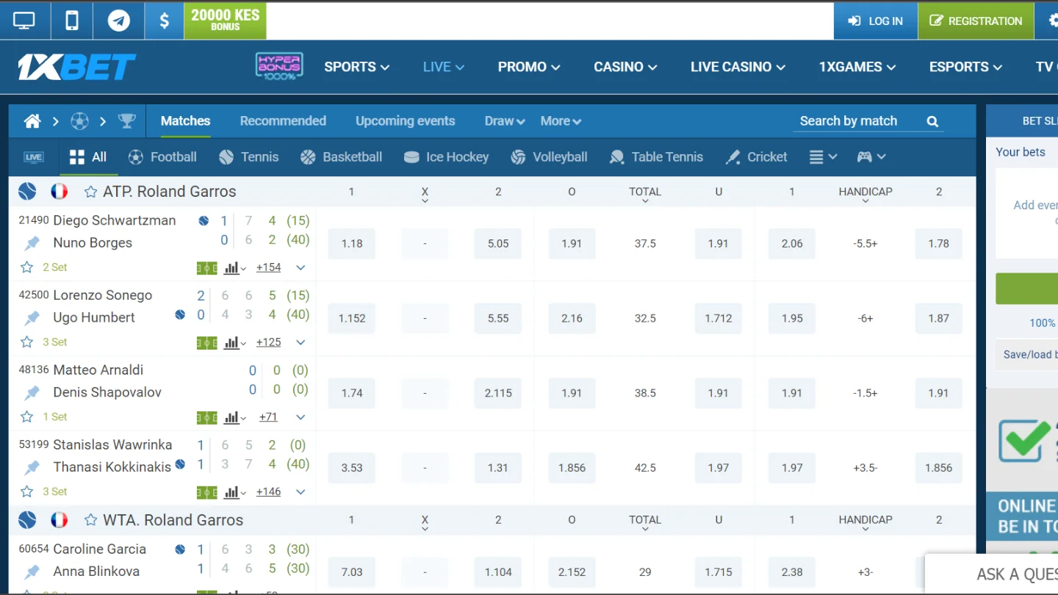Open the dollar payments icon

(165, 21)
